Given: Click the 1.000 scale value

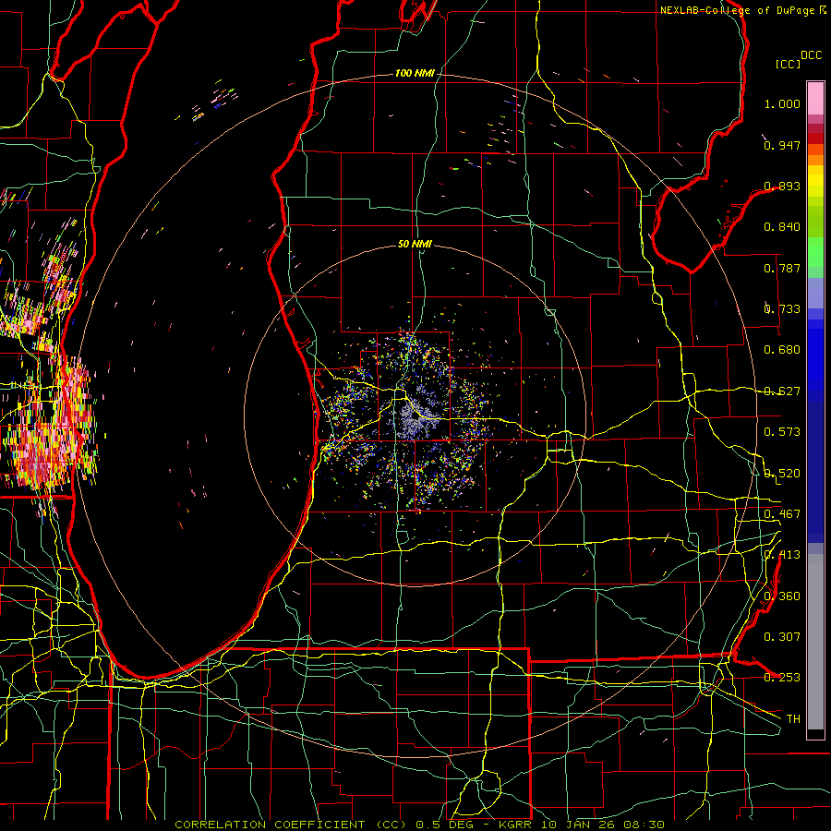Looking at the screenshot, I should click(x=782, y=103).
